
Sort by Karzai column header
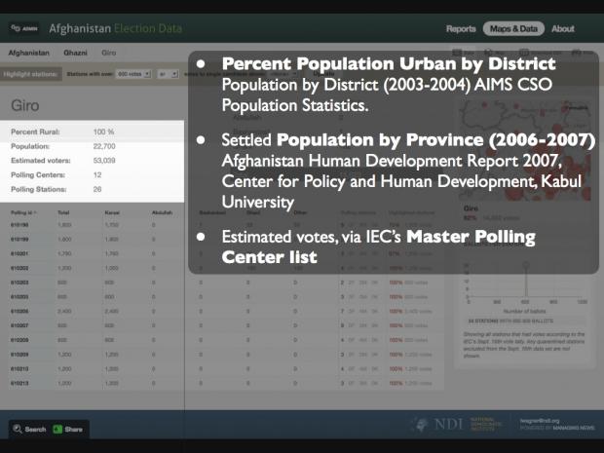[112, 212]
